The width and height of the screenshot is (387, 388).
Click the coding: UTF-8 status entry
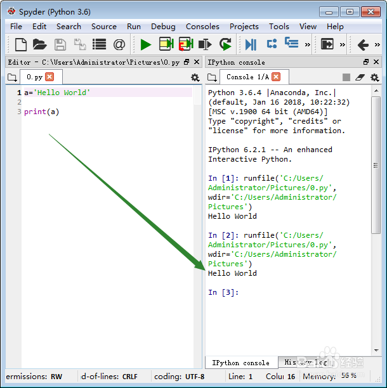click(x=179, y=377)
